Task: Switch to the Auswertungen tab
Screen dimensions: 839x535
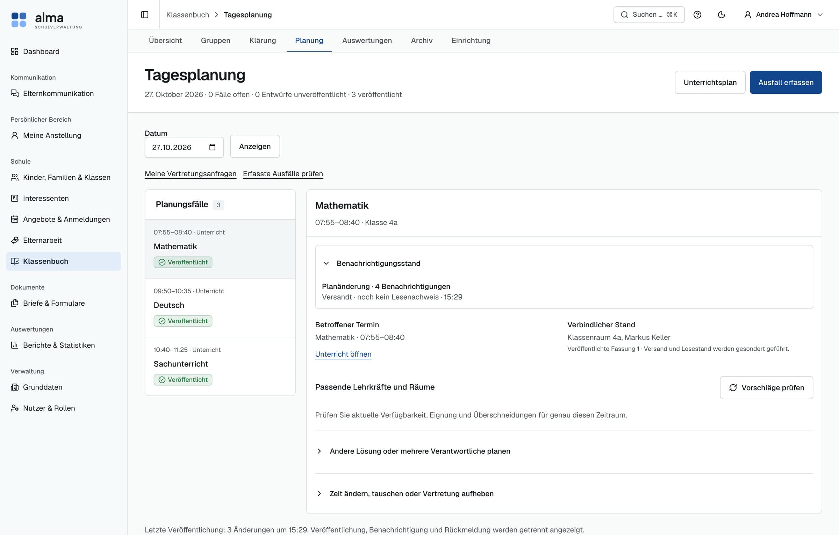Action: point(367,41)
